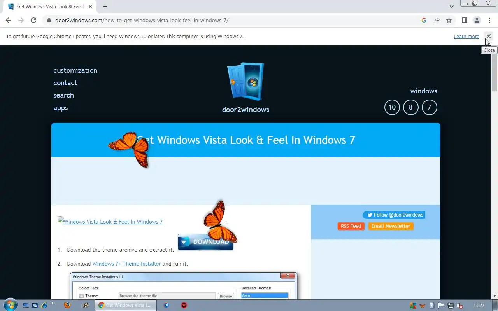This screenshot has width=498, height=311.
Task: Click Show desktop icon in quick launch
Action: pos(26,306)
